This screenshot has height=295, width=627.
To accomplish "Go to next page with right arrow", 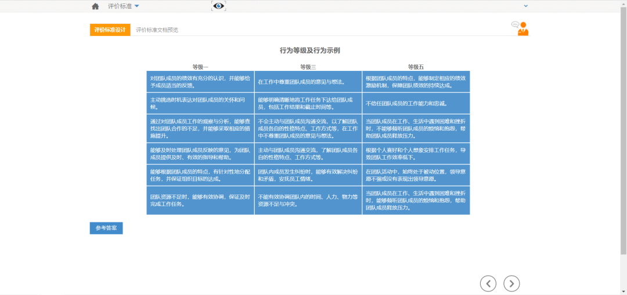I will coord(511,283).
